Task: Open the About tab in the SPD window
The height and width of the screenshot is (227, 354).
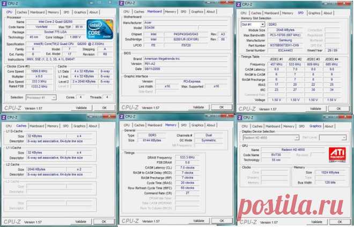Action: pos(328,13)
